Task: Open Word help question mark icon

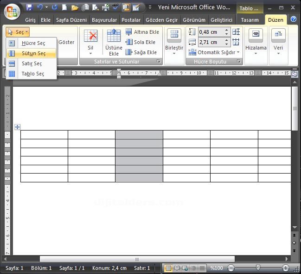Action: click(x=294, y=19)
